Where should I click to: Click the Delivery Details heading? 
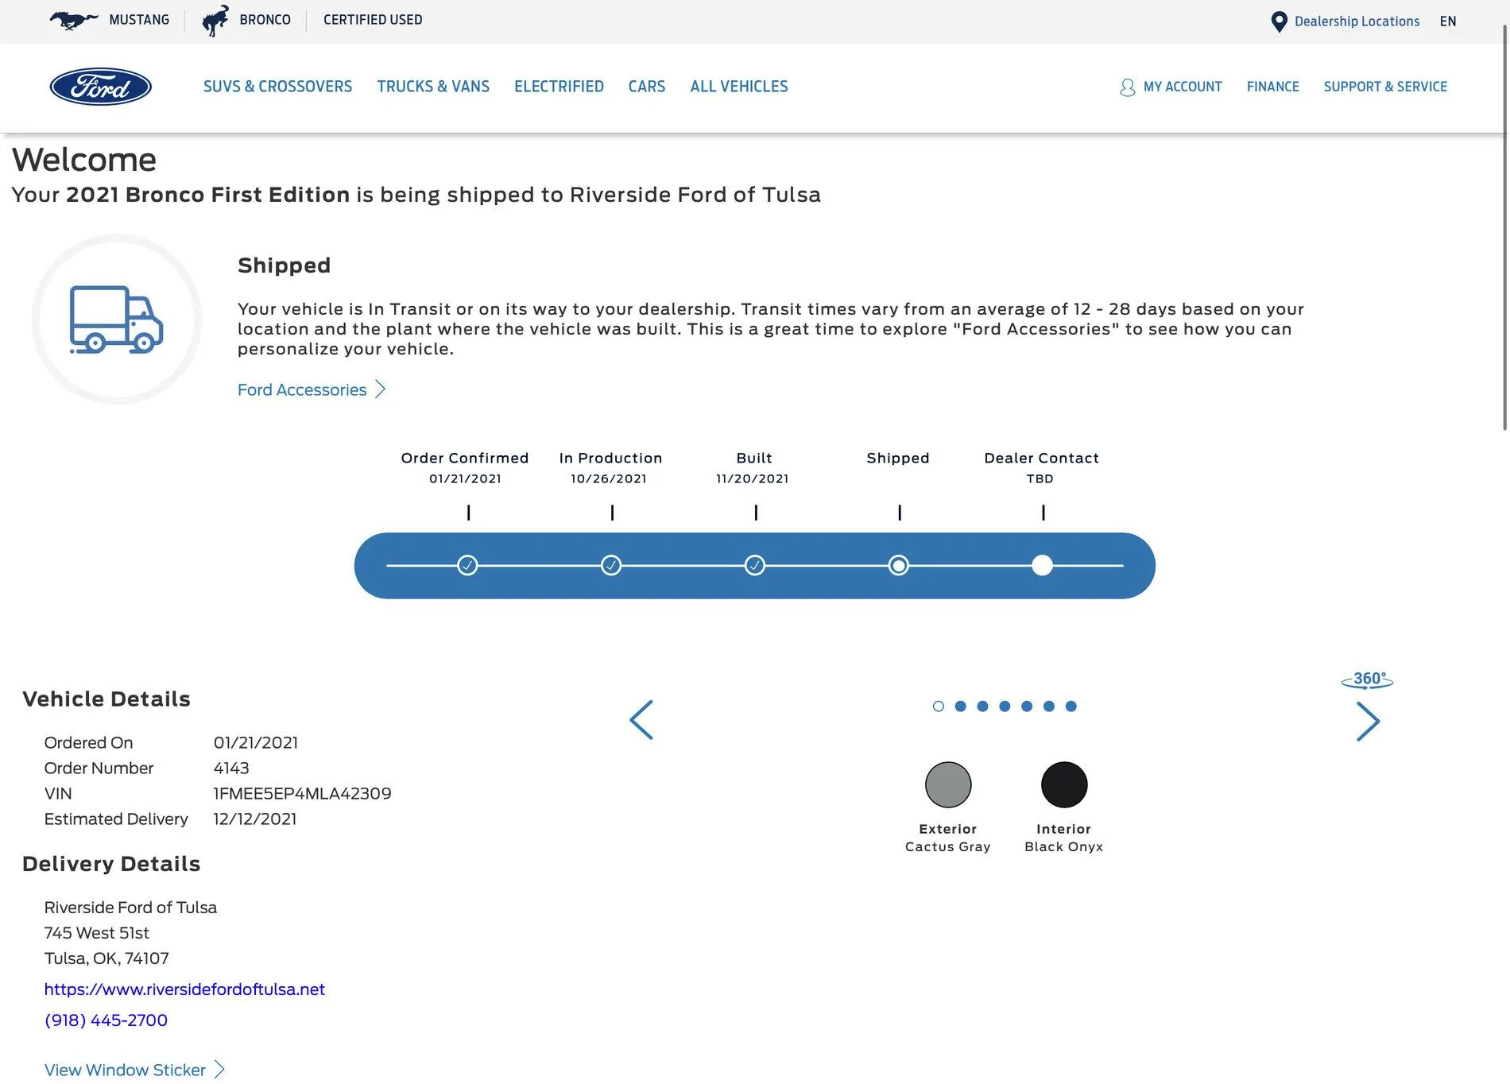pyautogui.click(x=111, y=864)
